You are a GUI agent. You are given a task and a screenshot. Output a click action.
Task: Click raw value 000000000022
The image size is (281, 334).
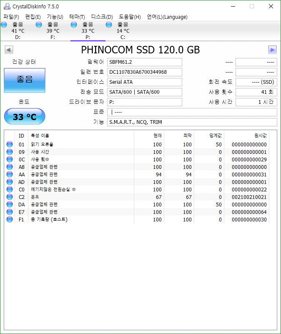249,190
